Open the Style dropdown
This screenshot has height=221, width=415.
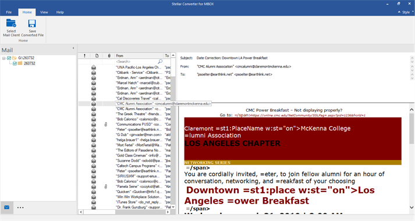[406, 12]
